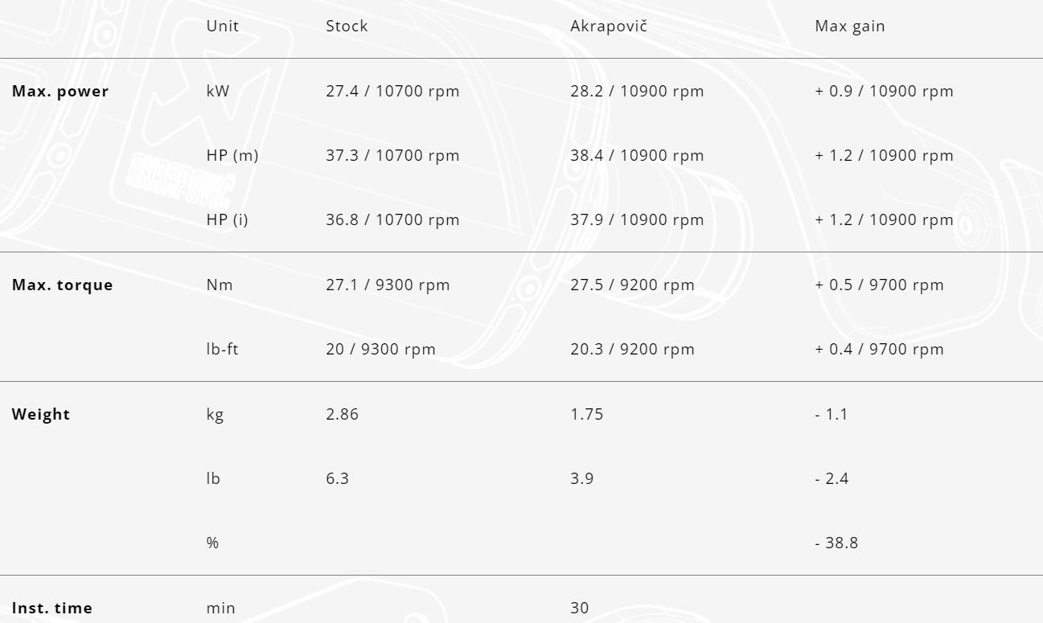Select stock power value 27.4 / 10700 rpm
The image size is (1043, 623).
392,92
